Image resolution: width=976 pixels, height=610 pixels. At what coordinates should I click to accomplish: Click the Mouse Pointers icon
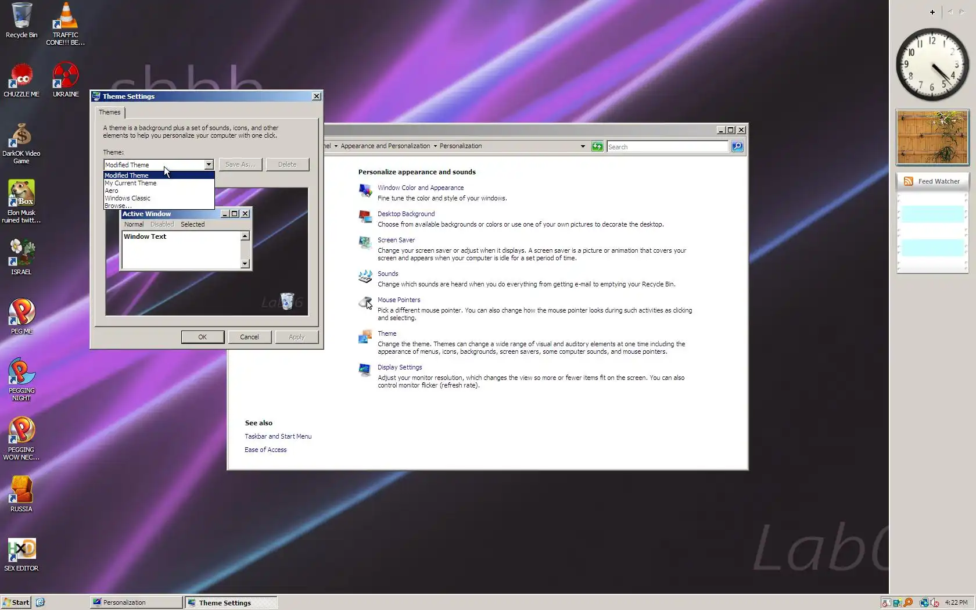click(x=365, y=302)
